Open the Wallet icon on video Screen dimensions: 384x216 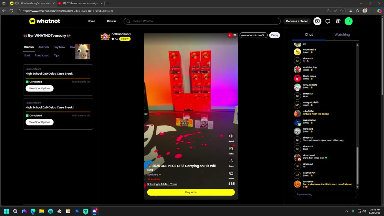coord(231,173)
